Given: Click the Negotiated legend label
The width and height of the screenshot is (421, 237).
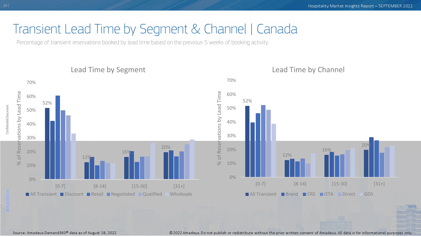Looking at the screenshot, I should point(123,194).
